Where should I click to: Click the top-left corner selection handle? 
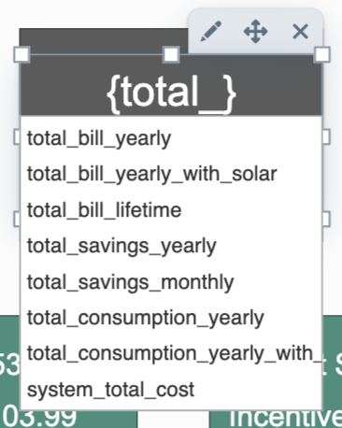[x=21, y=54]
